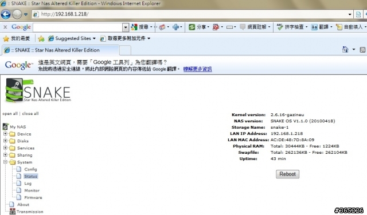Open the Home button dropdown arrow
Viewport: 367px width, 215px height.
point(354,50)
